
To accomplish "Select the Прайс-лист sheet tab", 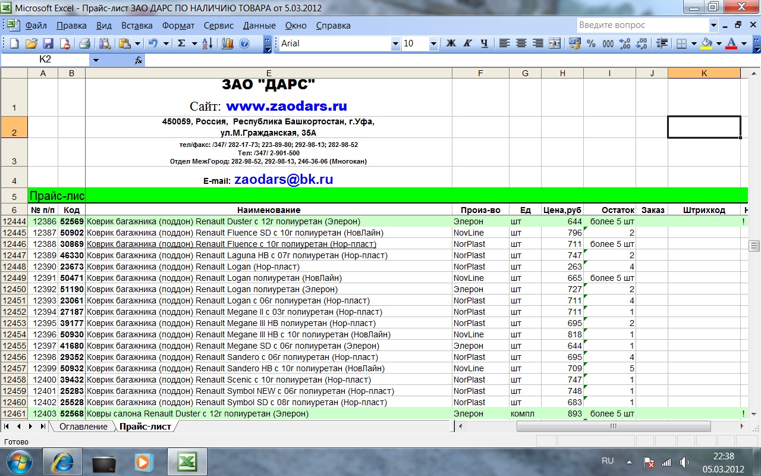I will [x=145, y=427].
